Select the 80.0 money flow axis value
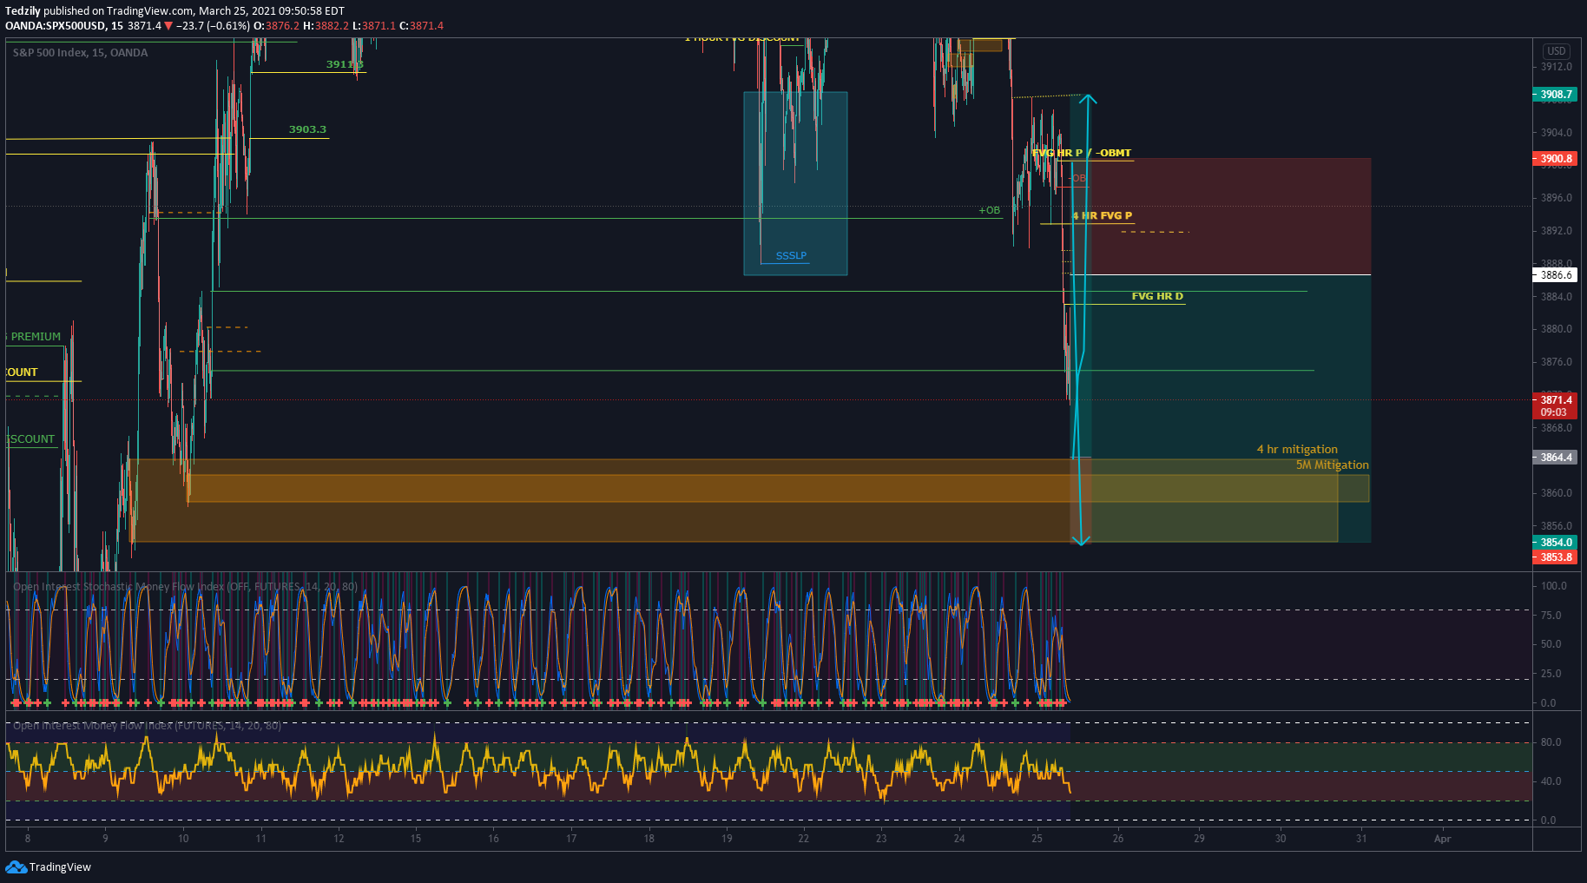The height and width of the screenshot is (883, 1587). tap(1551, 742)
